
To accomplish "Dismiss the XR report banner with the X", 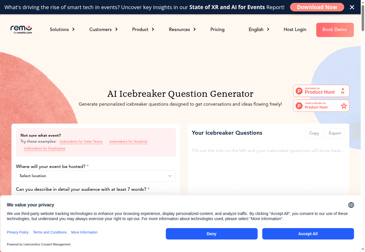I will click(x=352, y=7).
